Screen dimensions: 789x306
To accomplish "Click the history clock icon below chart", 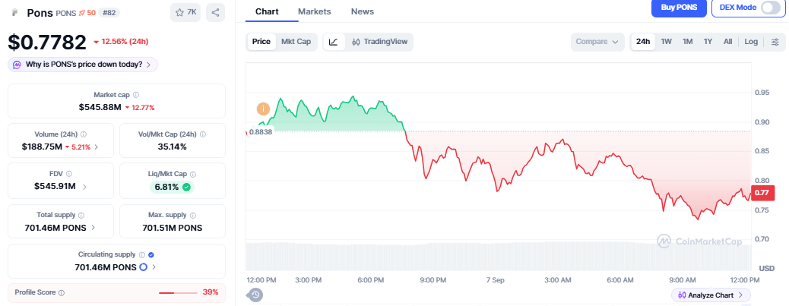I will 255,295.
